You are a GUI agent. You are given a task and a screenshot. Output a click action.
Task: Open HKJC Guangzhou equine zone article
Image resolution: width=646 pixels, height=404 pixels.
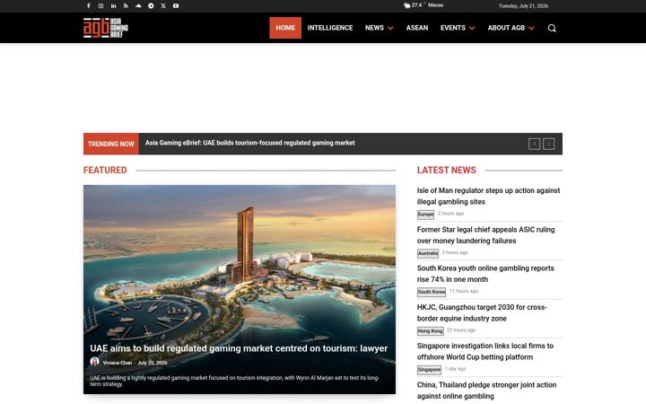pyautogui.click(x=482, y=312)
